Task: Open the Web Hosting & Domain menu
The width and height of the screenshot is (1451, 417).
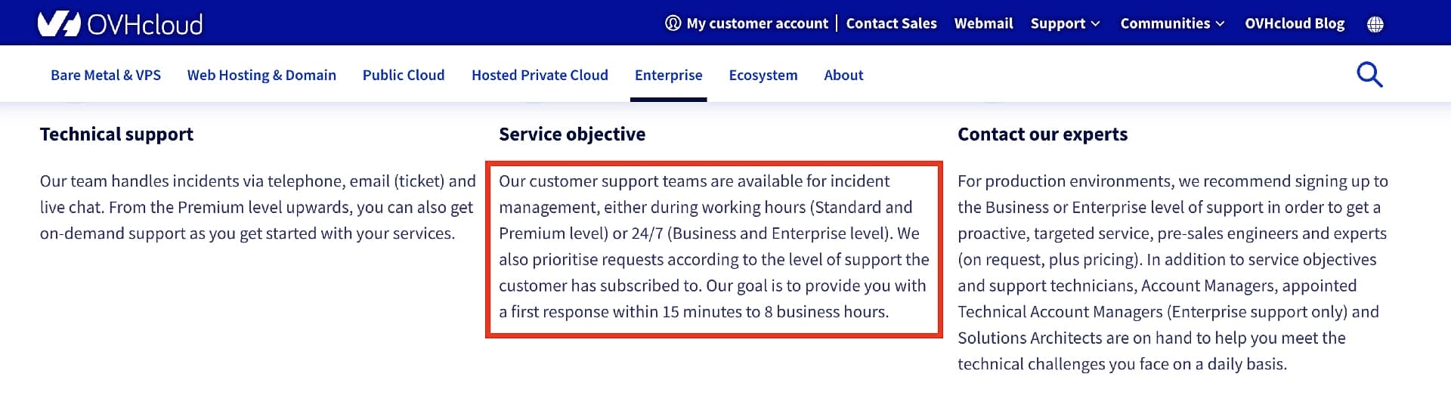Action: [x=261, y=75]
